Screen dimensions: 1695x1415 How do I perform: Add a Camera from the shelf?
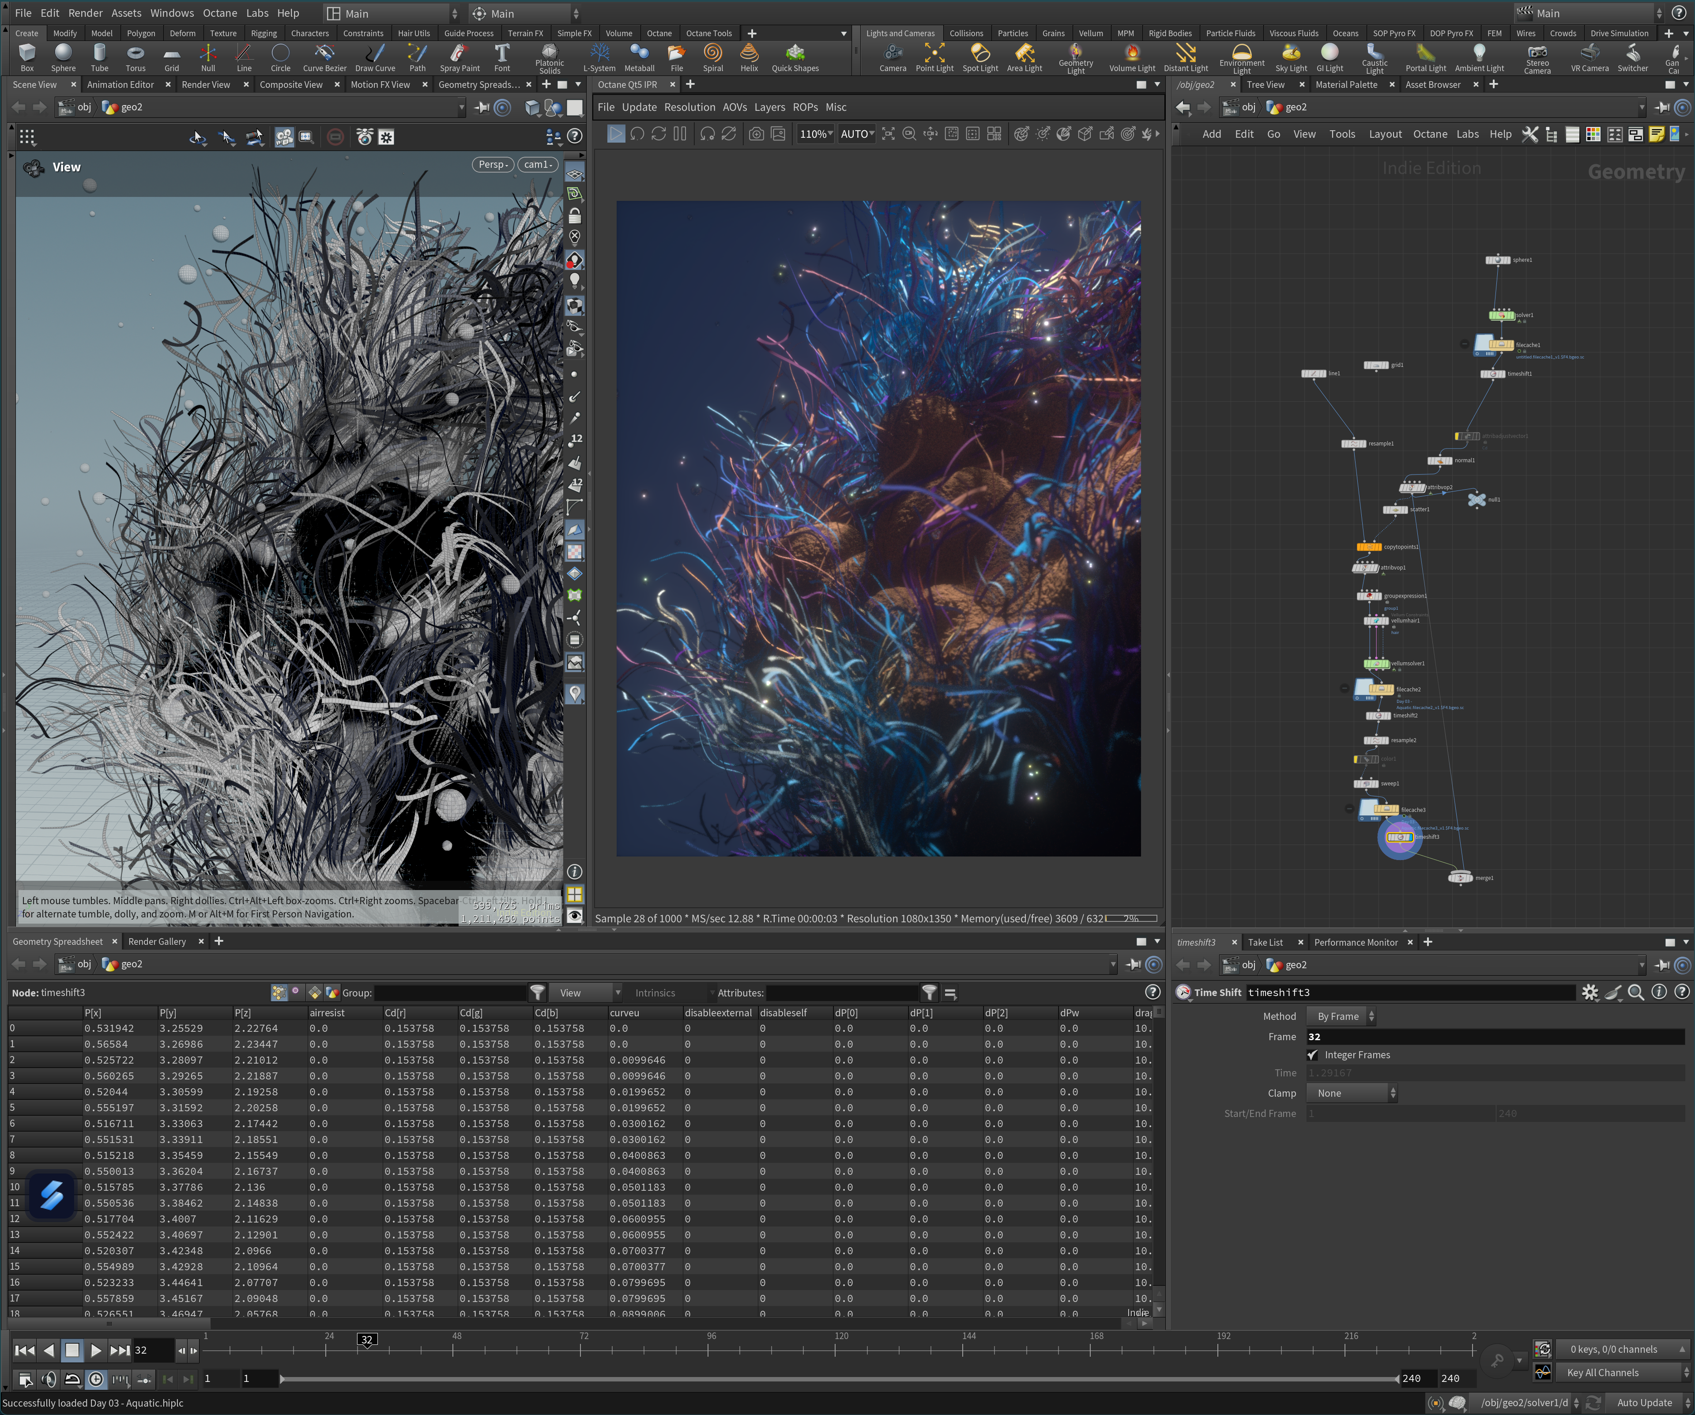click(893, 57)
